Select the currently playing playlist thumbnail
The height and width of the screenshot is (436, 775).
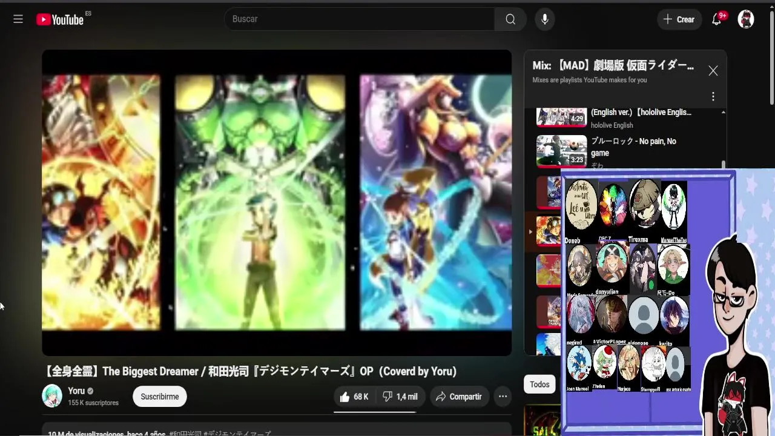[x=549, y=232]
